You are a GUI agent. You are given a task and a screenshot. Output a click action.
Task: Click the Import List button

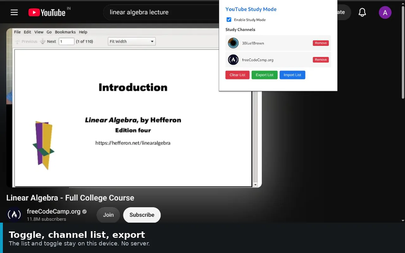click(x=292, y=75)
